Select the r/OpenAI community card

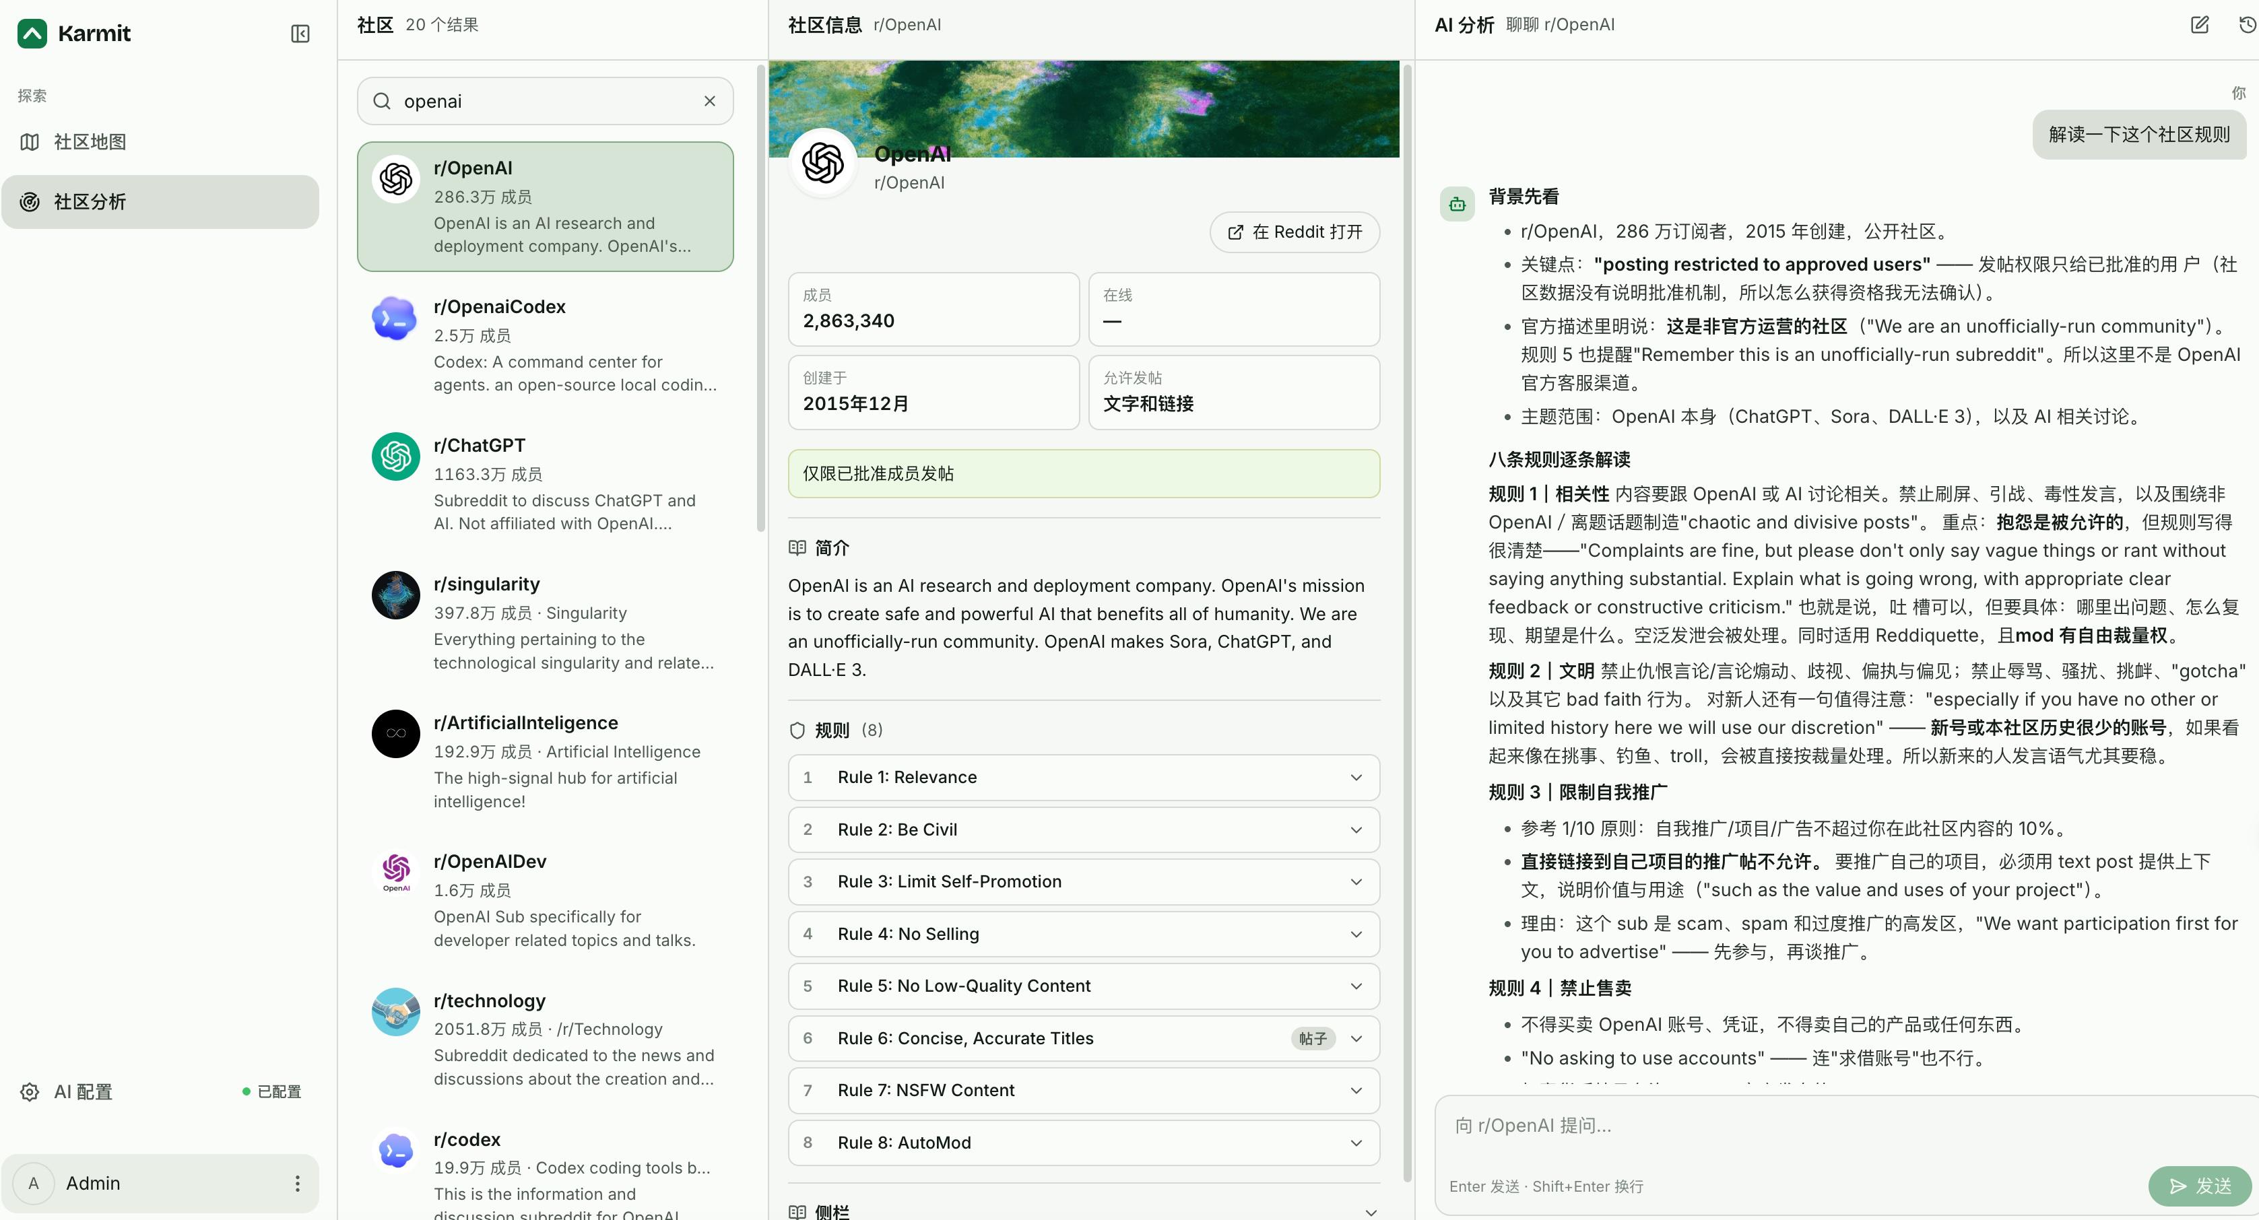545,207
